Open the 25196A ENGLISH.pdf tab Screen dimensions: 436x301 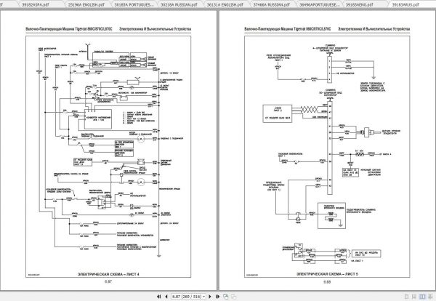pos(86,4)
